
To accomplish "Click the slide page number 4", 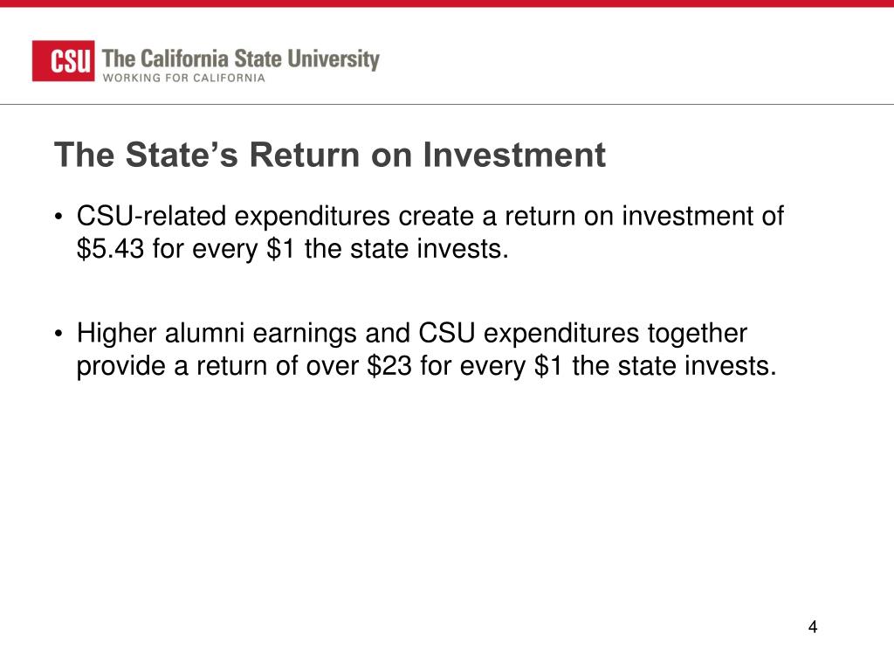I will point(813,627).
